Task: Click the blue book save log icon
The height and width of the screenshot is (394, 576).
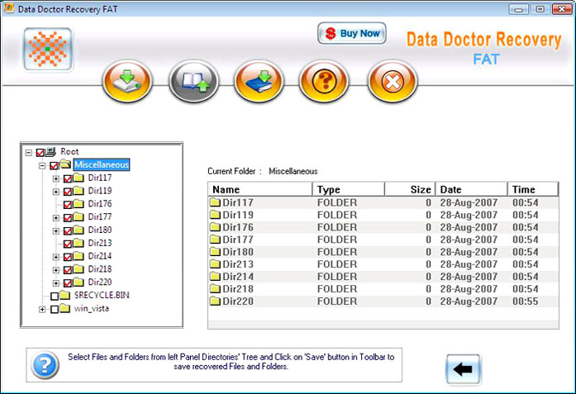Action: pos(259,81)
